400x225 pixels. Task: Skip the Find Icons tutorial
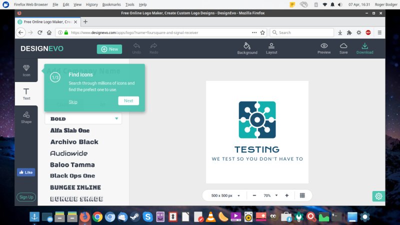click(72, 102)
